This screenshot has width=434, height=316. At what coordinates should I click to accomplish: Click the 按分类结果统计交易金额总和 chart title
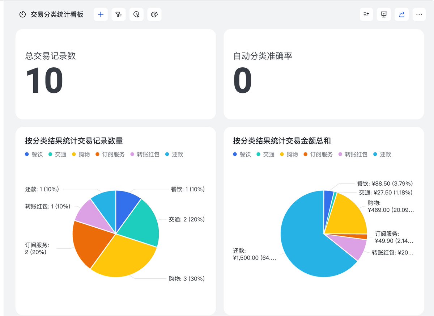coord(282,140)
